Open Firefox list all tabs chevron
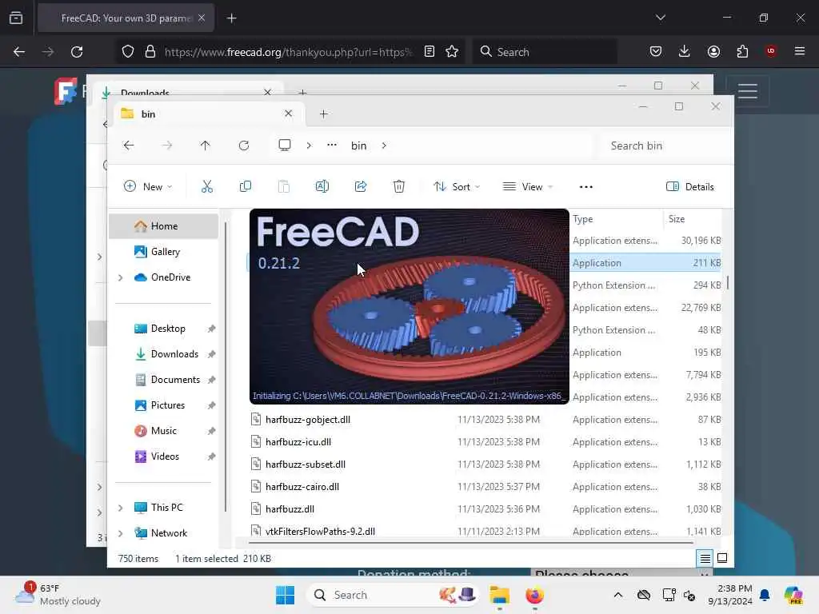 pos(660,18)
